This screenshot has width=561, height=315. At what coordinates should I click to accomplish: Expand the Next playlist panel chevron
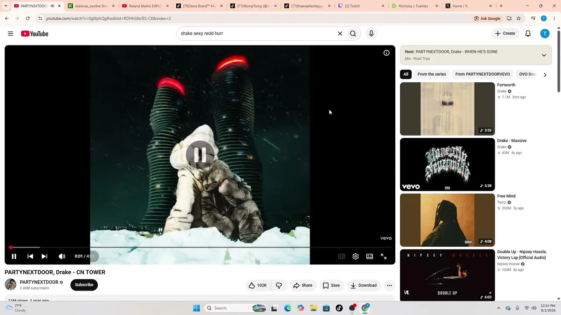[544, 55]
